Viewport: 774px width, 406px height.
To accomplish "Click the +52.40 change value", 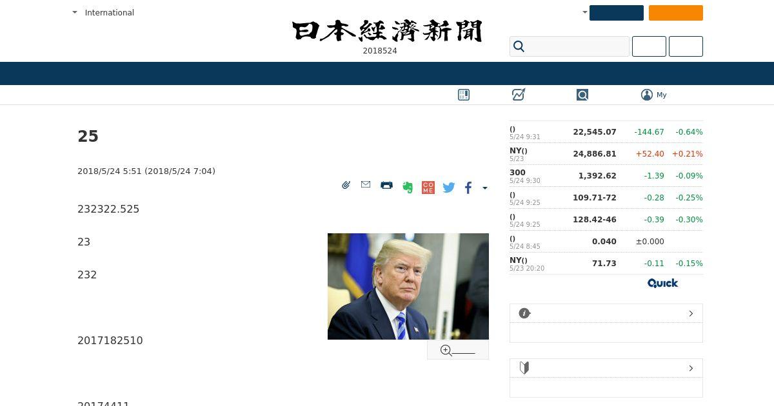I will [650, 154].
